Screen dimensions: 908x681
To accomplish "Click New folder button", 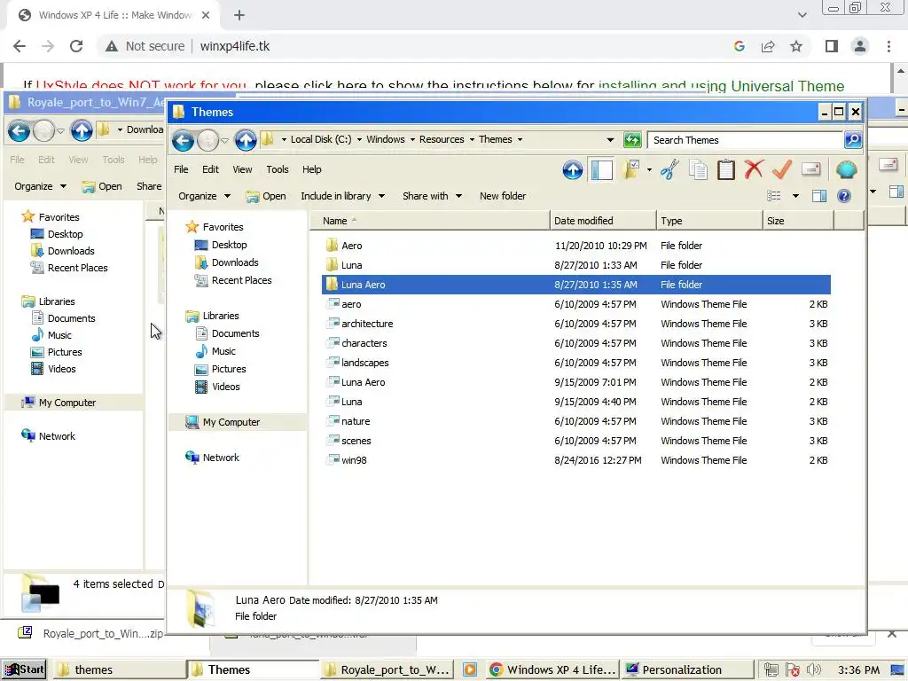I will pos(503,196).
